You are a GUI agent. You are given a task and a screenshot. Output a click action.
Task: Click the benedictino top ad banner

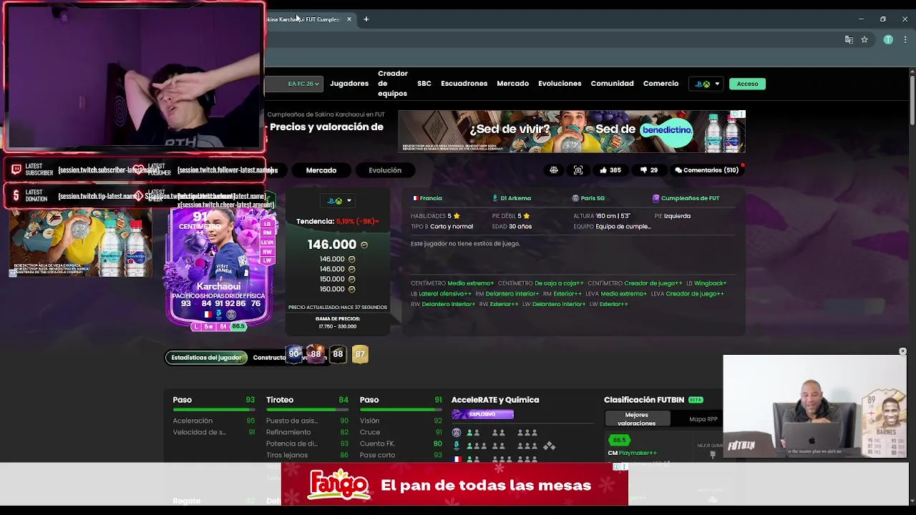[571, 131]
